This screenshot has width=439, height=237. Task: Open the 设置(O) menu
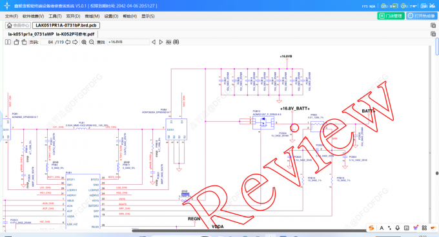111,16
